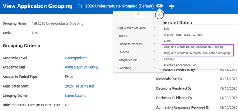Click Admission Responses Received By label
The image size is (238, 111).
point(183,107)
